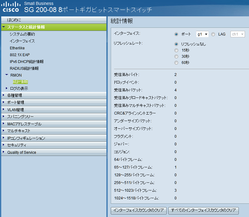Expand the IPコンフィギュレーション menu
Viewport: 249px width, 217px height.
54,138
